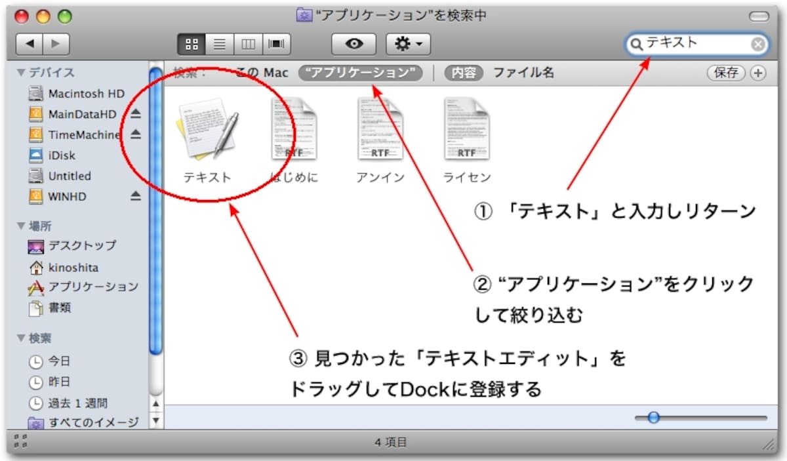Open アプリケーション in the sidebar

pos(83,287)
